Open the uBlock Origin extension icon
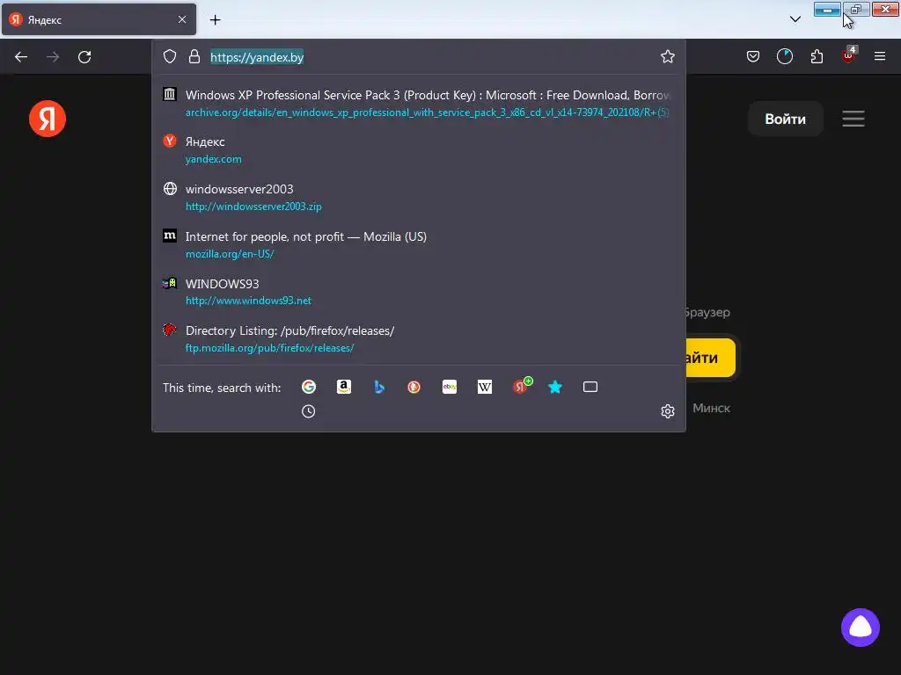 (x=849, y=55)
